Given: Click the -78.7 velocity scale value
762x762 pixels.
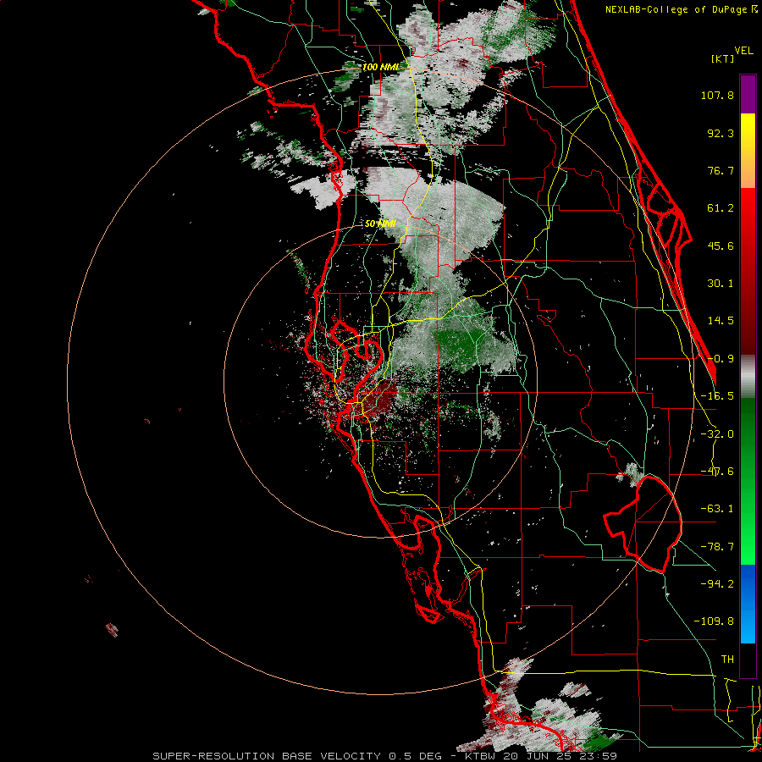Looking at the screenshot, I should click(x=717, y=547).
